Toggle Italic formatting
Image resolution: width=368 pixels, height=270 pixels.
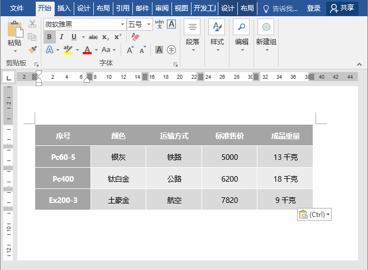click(61, 37)
